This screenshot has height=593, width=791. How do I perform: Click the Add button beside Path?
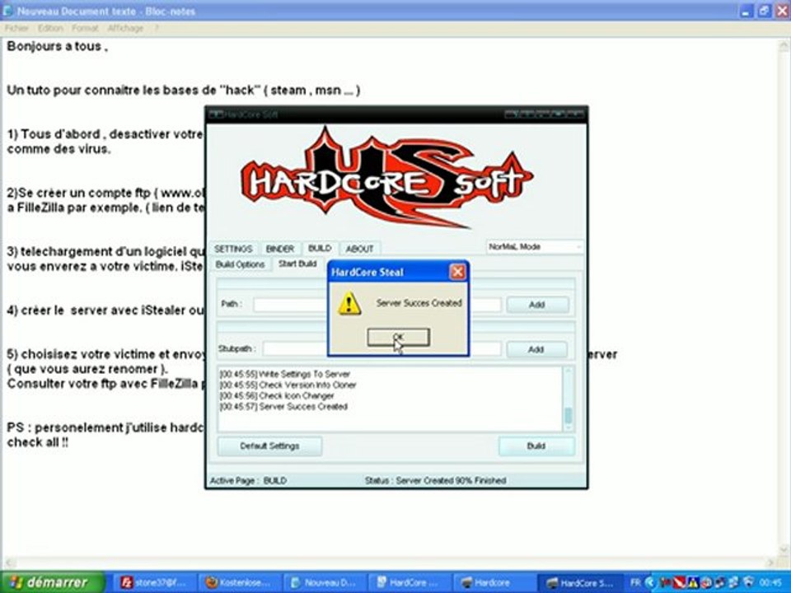[536, 305]
